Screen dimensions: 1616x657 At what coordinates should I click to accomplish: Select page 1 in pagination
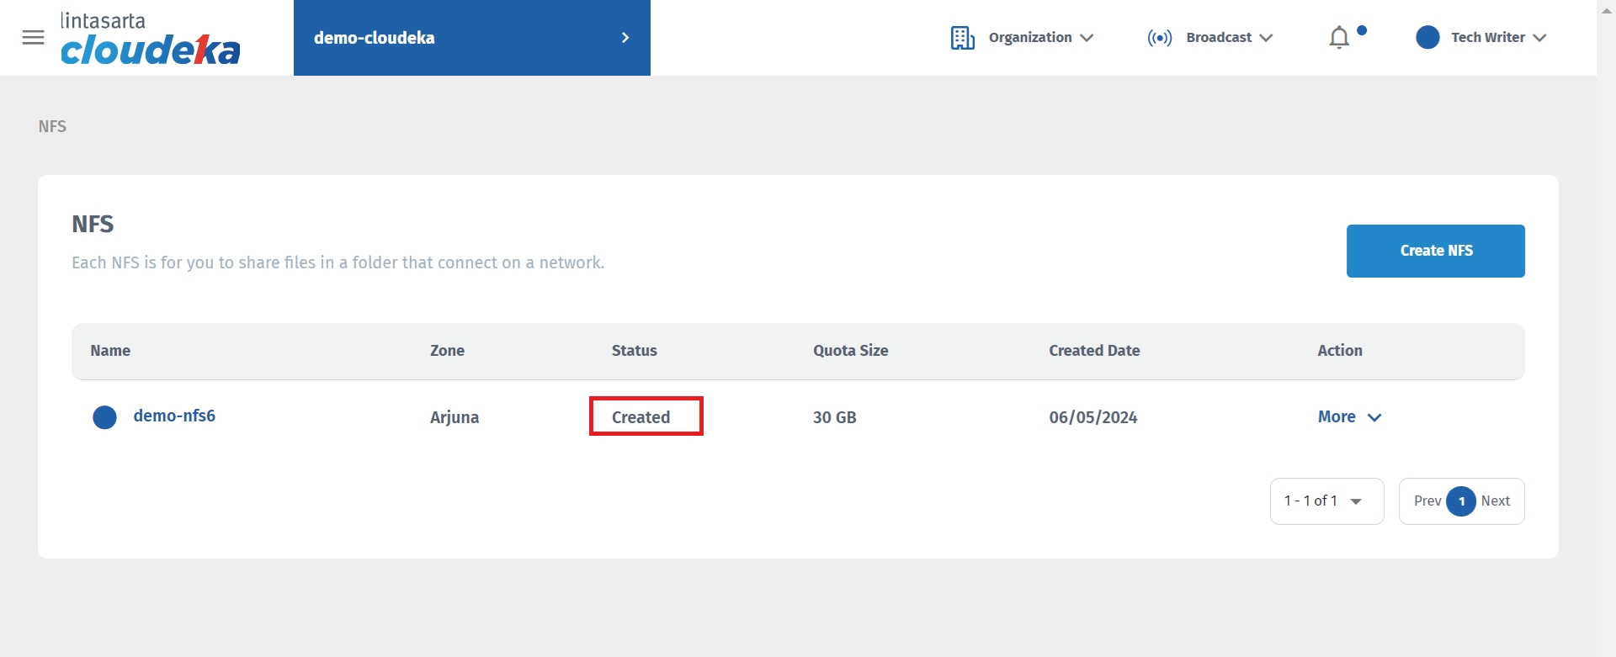click(x=1461, y=501)
